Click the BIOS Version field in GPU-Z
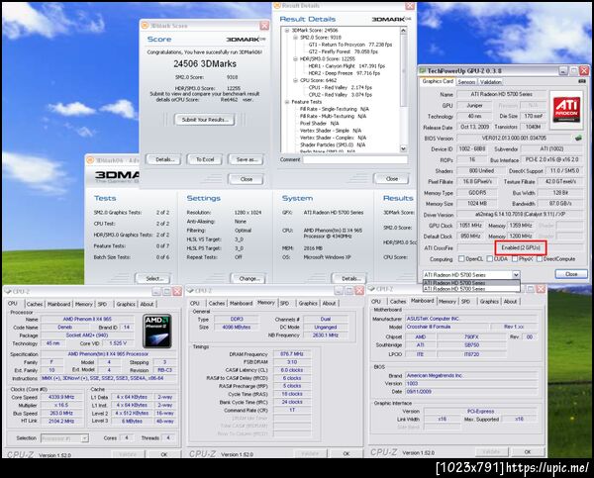The height and width of the screenshot is (478, 594). pyautogui.click(x=515, y=138)
